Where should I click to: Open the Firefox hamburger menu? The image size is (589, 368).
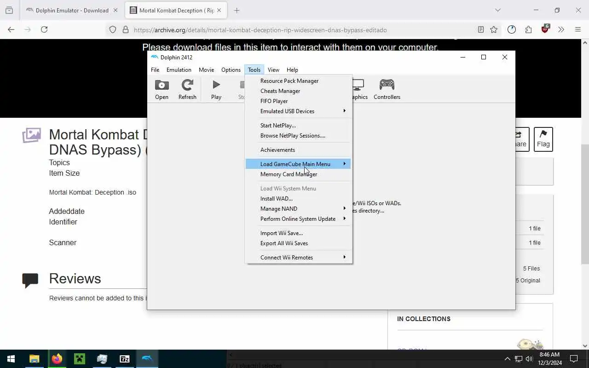click(578, 29)
